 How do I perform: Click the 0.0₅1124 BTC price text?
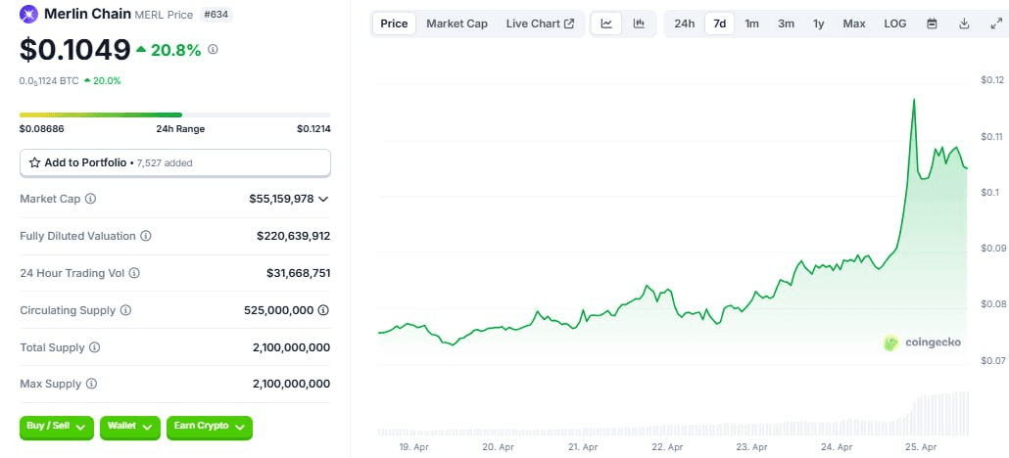[x=50, y=81]
